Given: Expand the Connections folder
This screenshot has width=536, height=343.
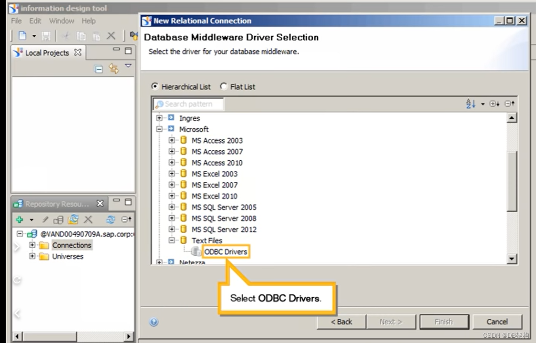Looking at the screenshot, I should (x=32, y=245).
